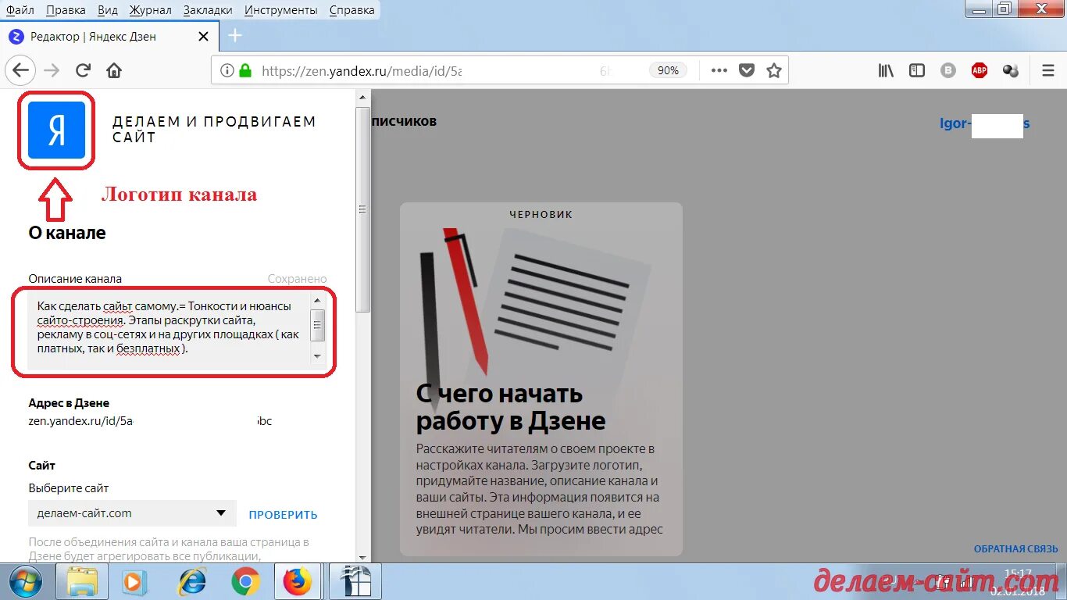Viewport: 1067px width, 600px height.
Task: Click the description box scroll down arrow
Action: (317, 356)
